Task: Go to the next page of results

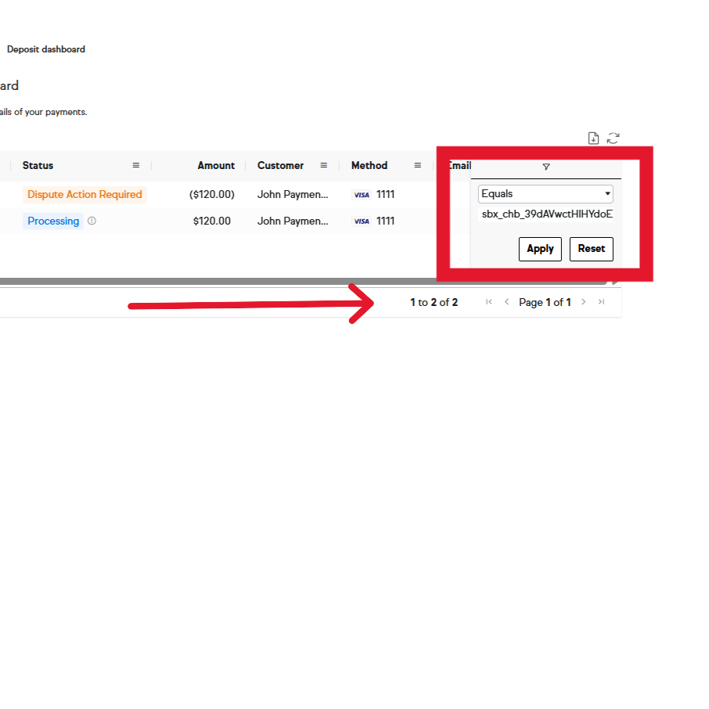Action: [583, 302]
